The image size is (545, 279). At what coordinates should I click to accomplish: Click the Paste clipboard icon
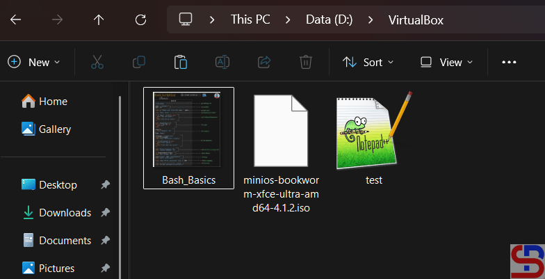pos(181,62)
